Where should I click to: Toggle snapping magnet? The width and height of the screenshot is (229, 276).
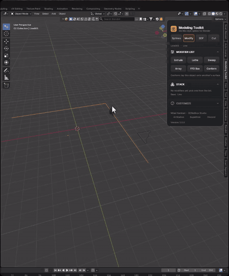(115, 14)
